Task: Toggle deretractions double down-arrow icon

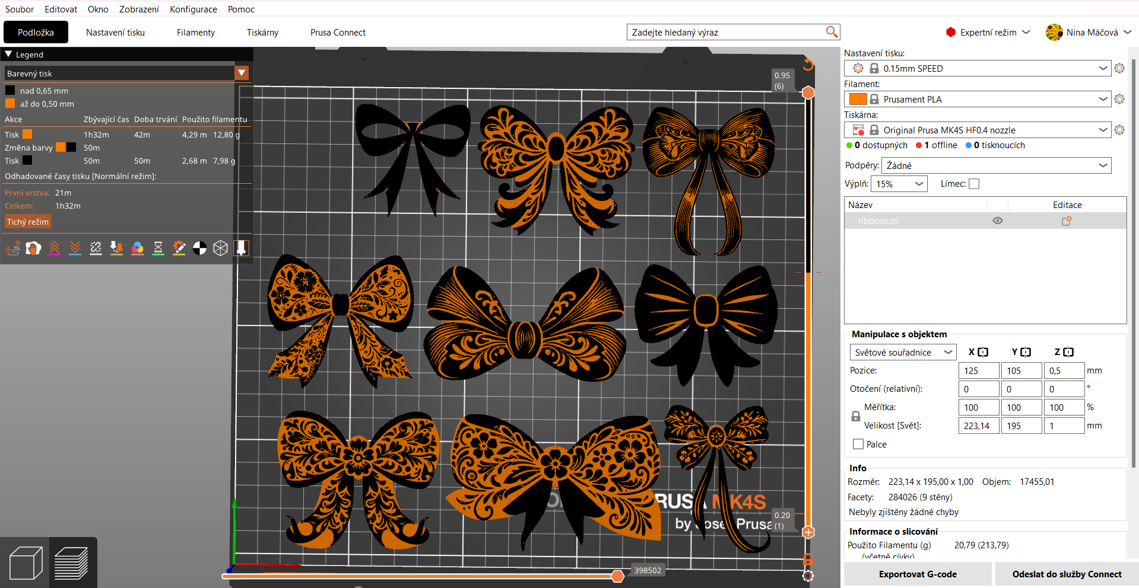Action: point(75,248)
